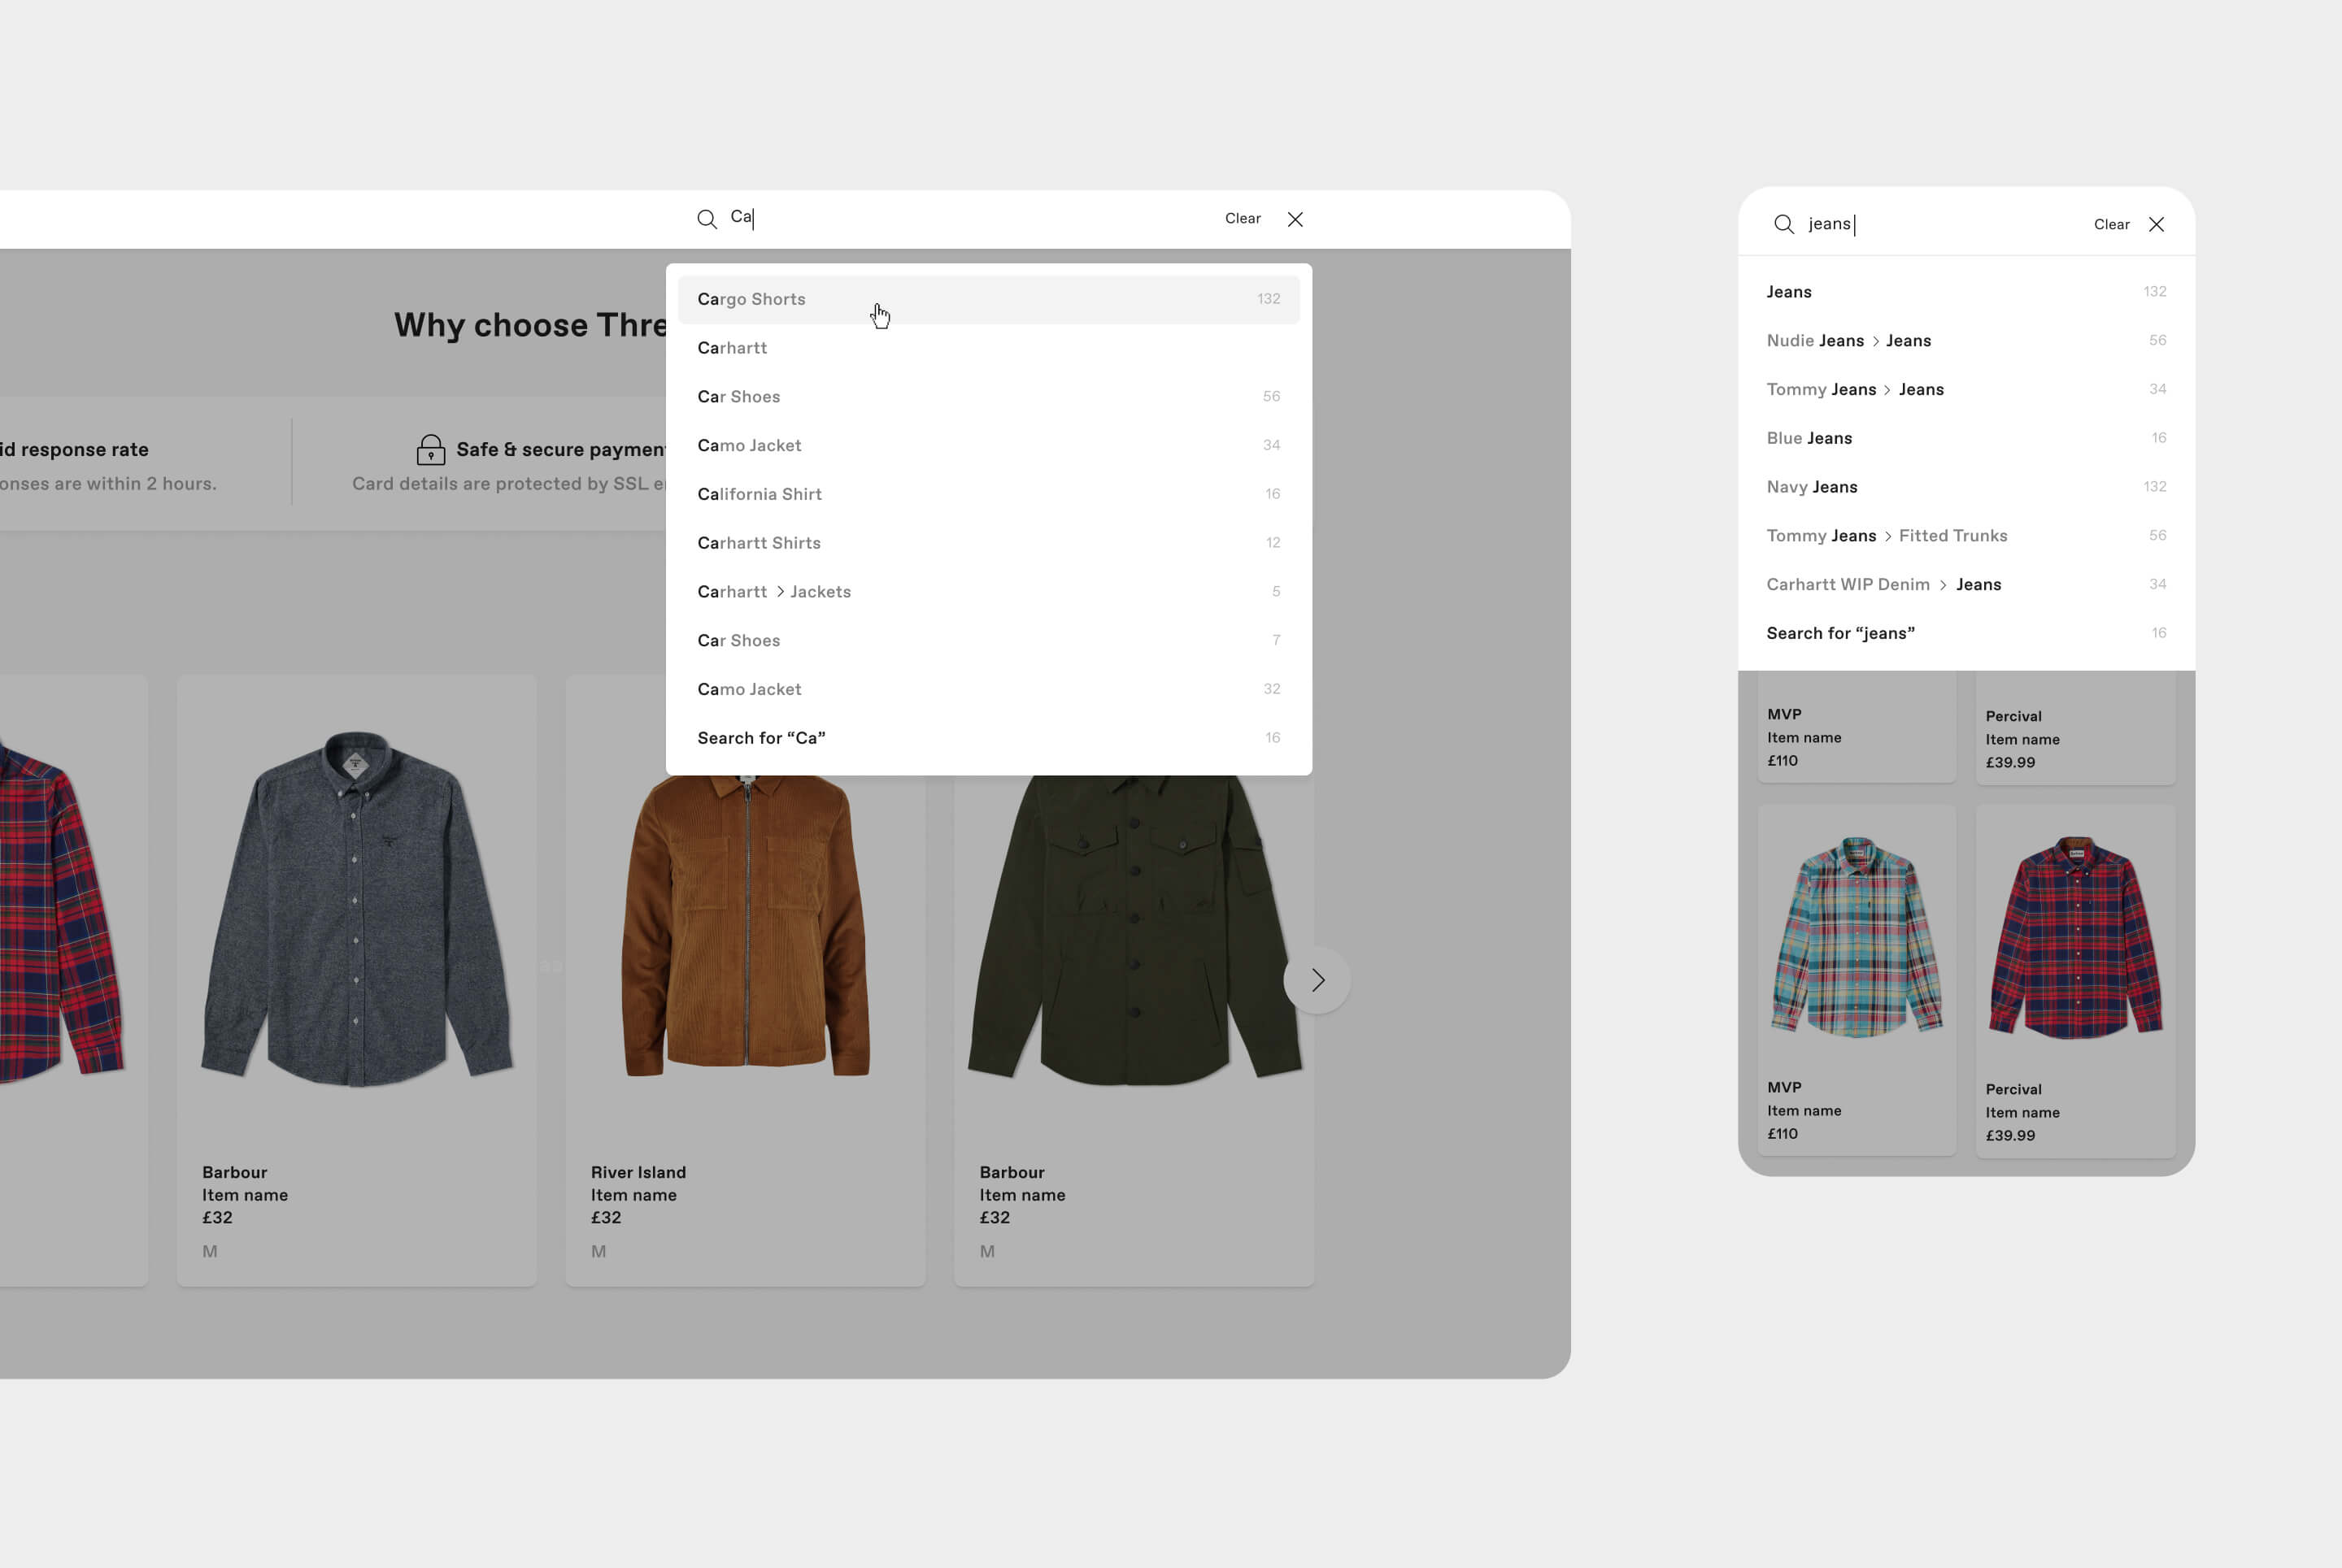Open the brown River Island jacket
The height and width of the screenshot is (1568, 2342).
(746, 930)
